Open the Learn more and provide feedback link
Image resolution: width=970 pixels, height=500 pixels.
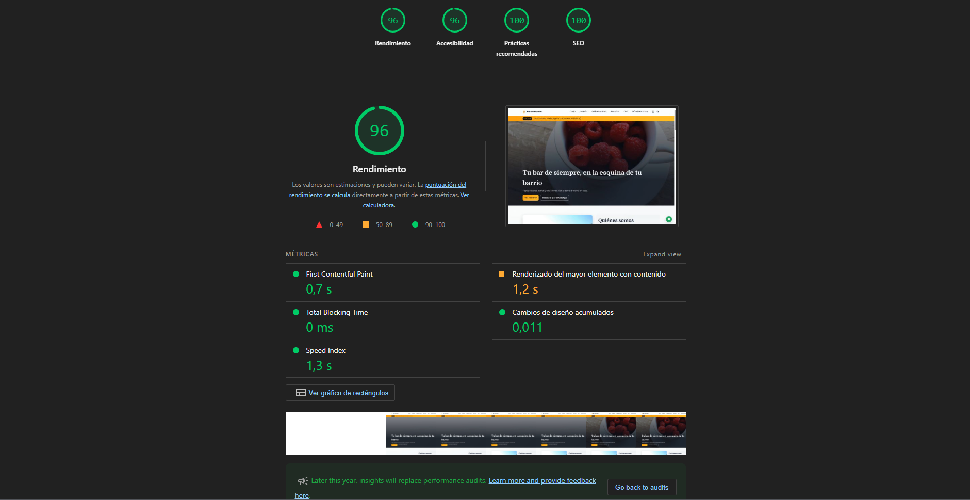pos(542,480)
